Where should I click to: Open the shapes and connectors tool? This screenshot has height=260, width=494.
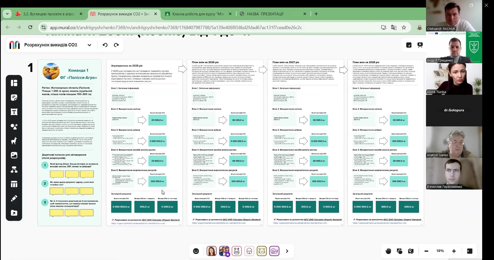tap(14, 126)
